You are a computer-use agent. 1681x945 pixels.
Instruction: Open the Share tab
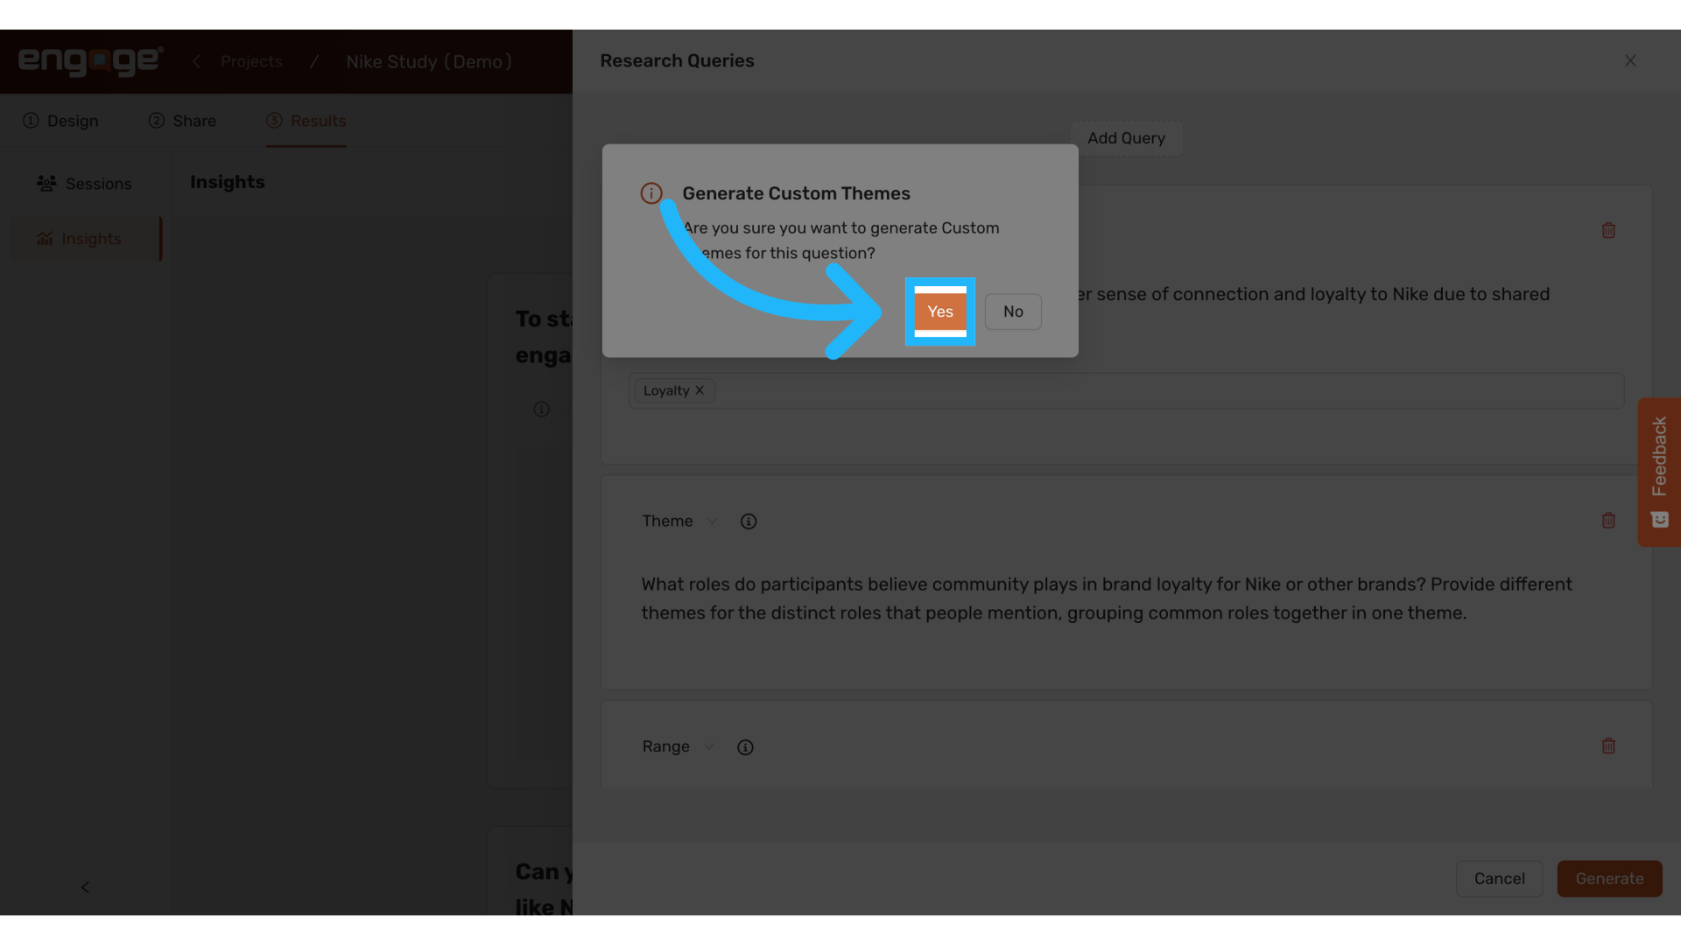tap(182, 121)
